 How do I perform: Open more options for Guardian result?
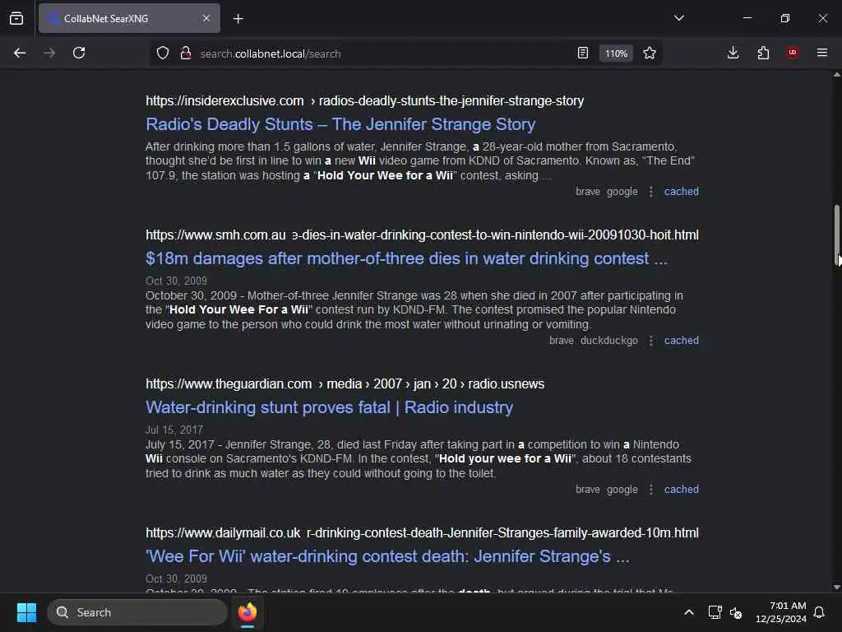coord(651,489)
